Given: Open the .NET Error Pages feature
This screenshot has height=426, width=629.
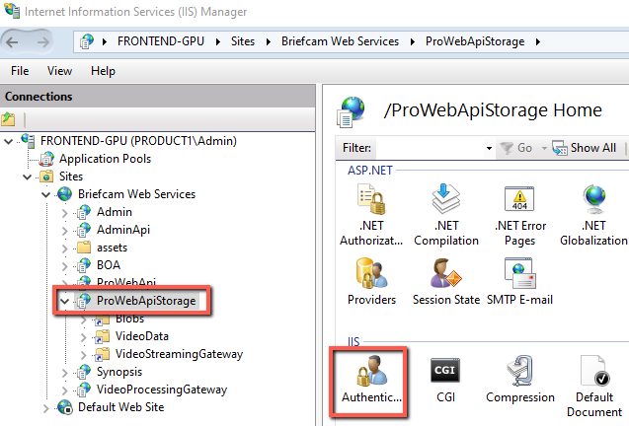Looking at the screenshot, I should click(x=519, y=215).
